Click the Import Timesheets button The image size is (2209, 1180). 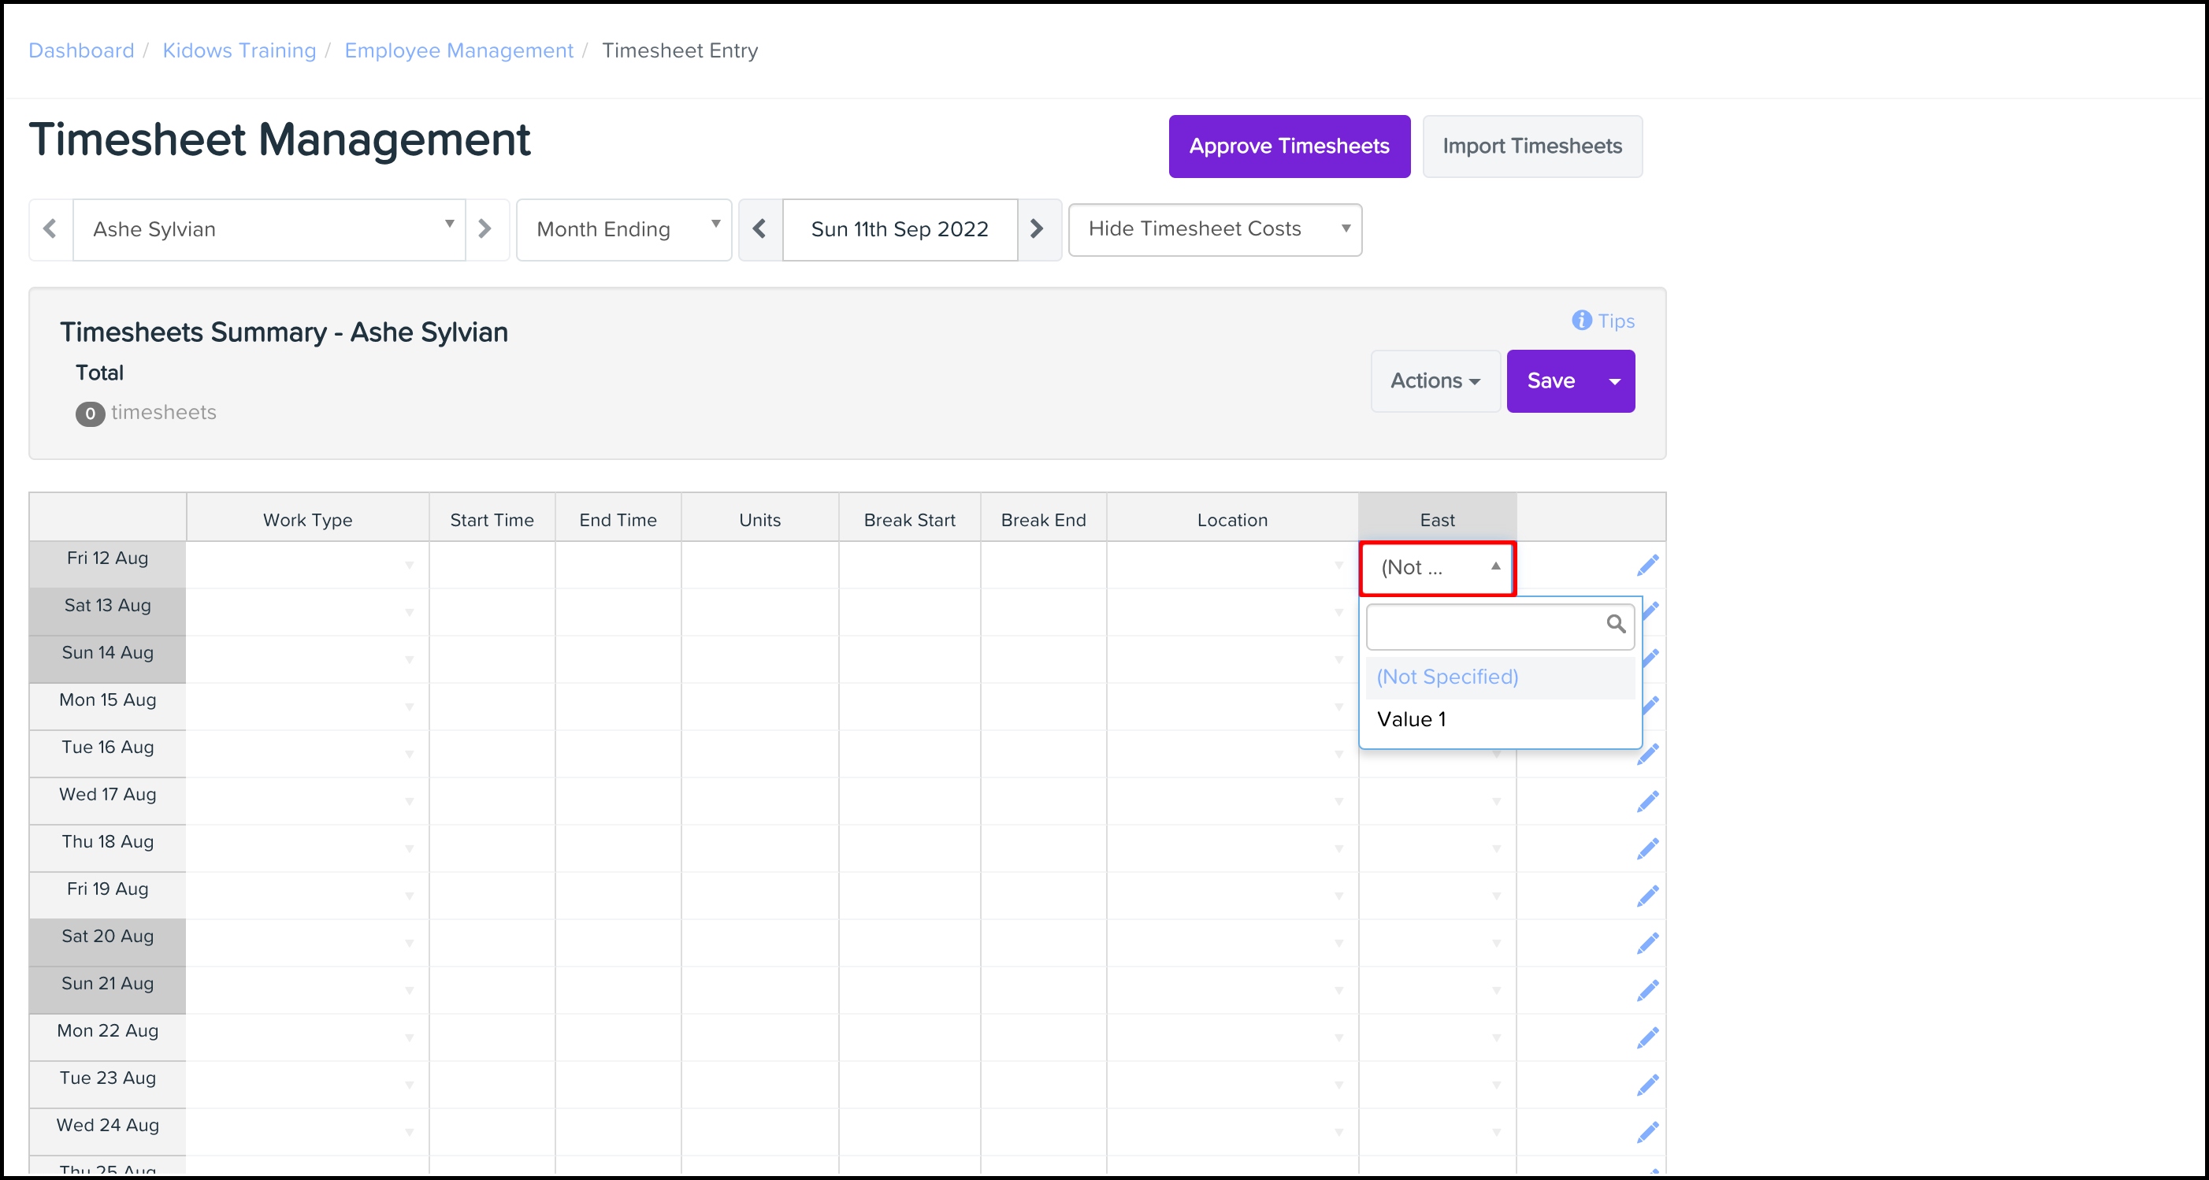[x=1531, y=147]
